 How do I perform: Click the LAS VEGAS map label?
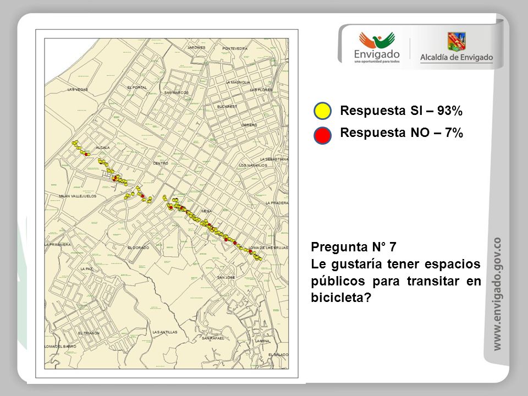[78, 90]
